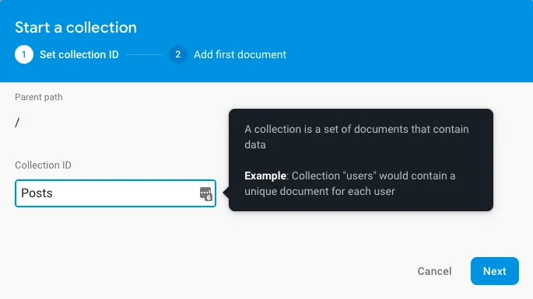
Task: Click the 'Parent path' label
Action: pyautogui.click(x=39, y=97)
